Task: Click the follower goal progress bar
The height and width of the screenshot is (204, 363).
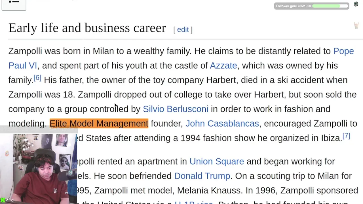Action: click(330, 6)
